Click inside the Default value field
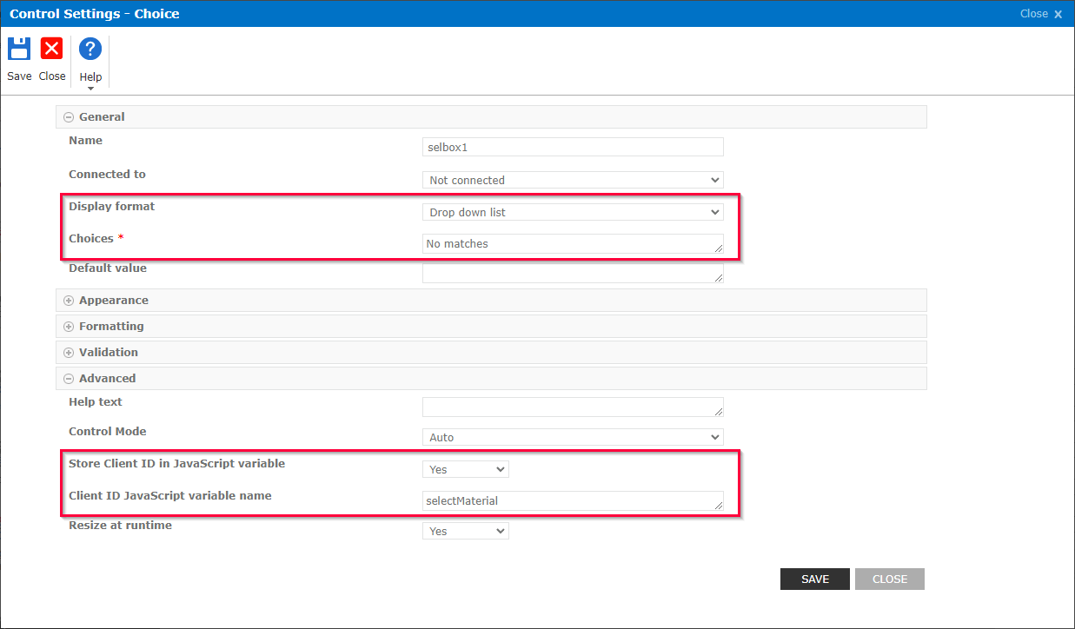 pos(572,273)
